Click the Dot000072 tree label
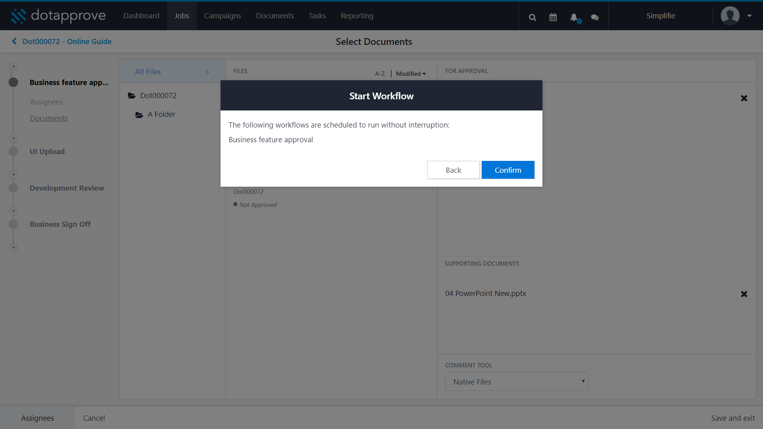This screenshot has width=763, height=429. coord(158,95)
